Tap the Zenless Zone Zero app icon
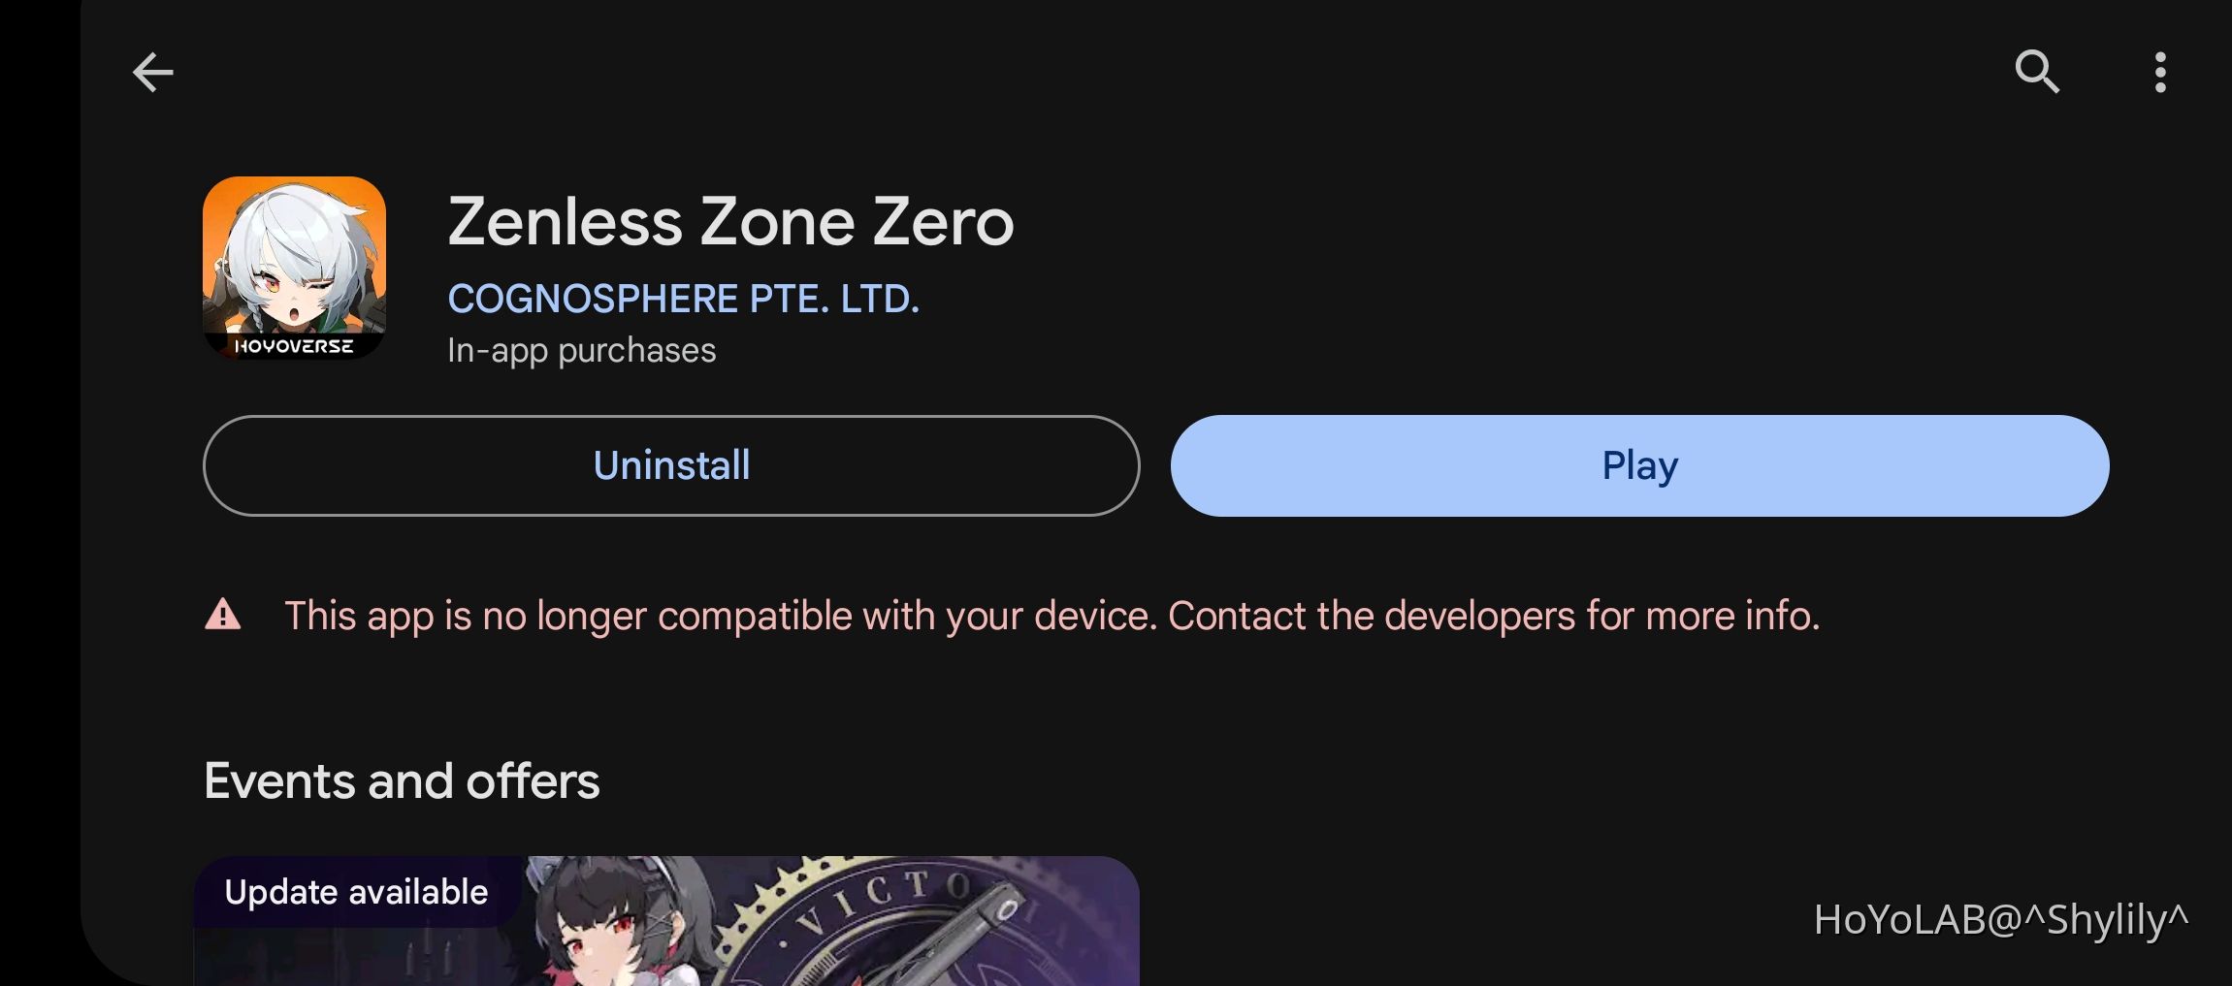The width and height of the screenshot is (2232, 986). pyautogui.click(x=294, y=268)
